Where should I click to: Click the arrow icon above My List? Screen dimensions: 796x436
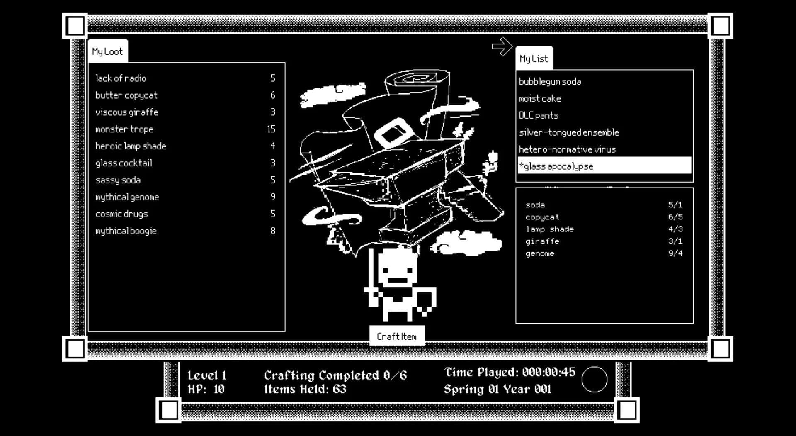pos(502,46)
